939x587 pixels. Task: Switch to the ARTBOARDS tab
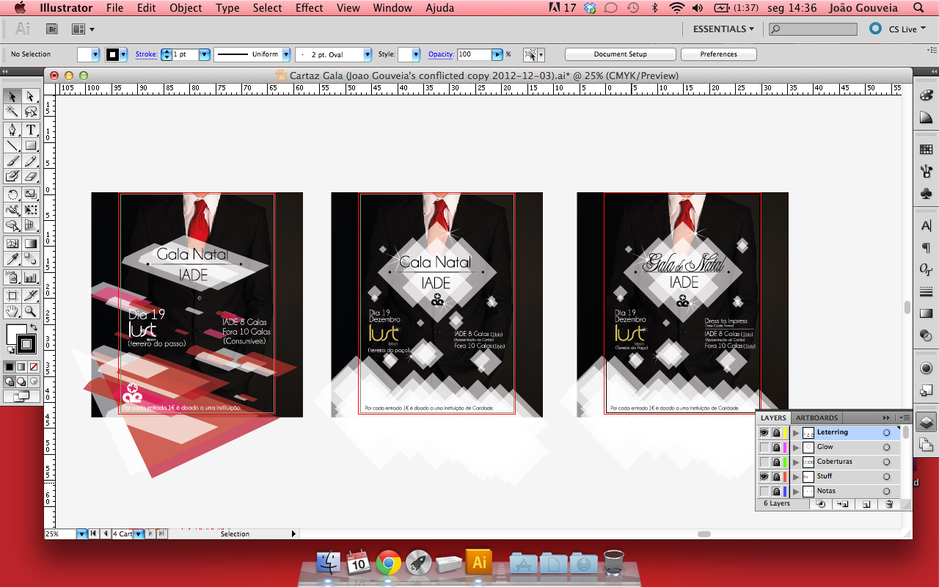(x=817, y=418)
